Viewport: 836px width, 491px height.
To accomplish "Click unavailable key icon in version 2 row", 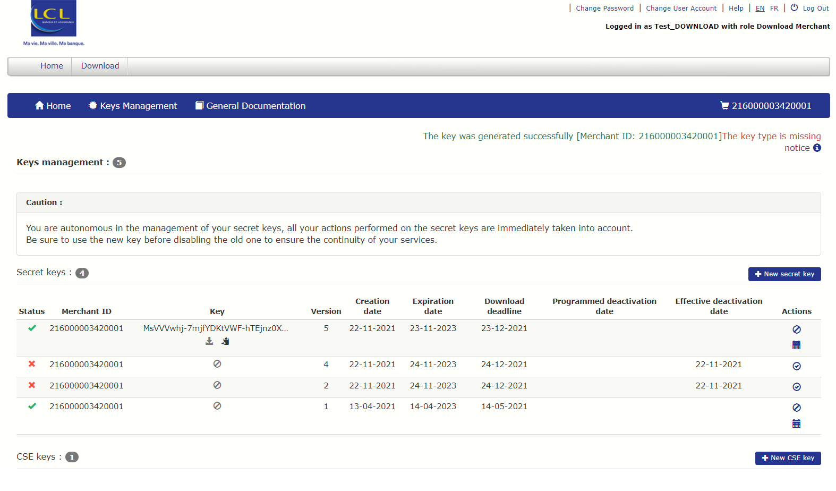I will (x=217, y=385).
